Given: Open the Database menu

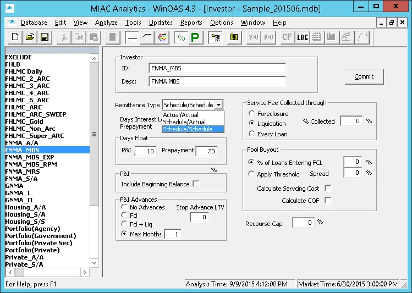Looking at the screenshot, I should tap(34, 23).
